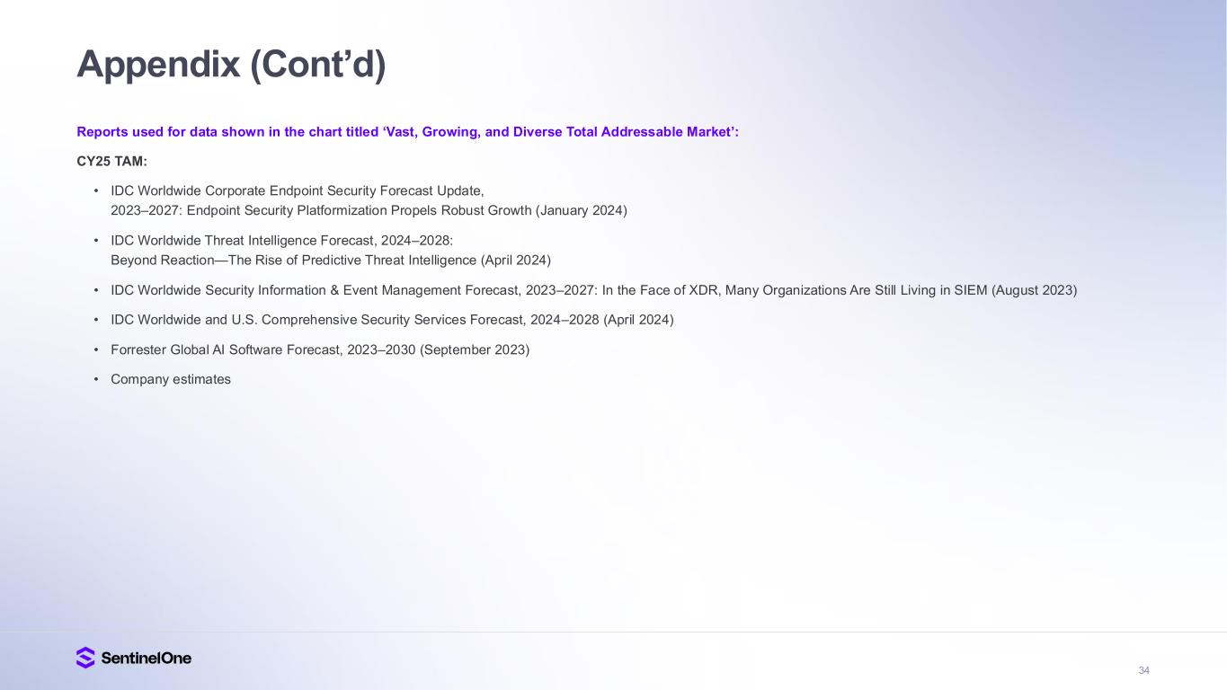The width and height of the screenshot is (1227, 690).
Task: Click the page number 34
Action: click(x=1144, y=670)
